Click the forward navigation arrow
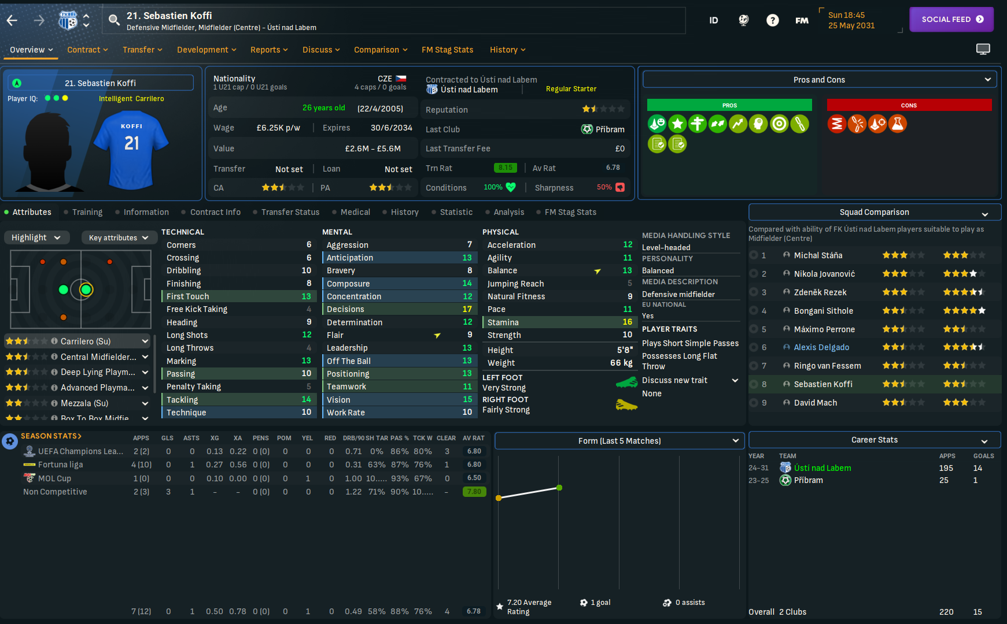This screenshot has width=1007, height=624. pyautogui.click(x=39, y=21)
